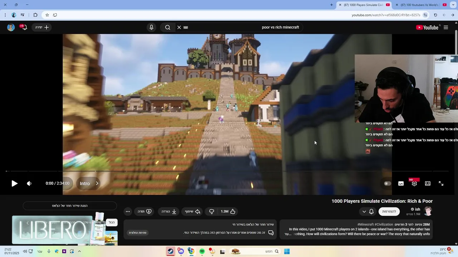Open the Chrome profile avatar
Screen dimensions: 458x257
click(x=14, y=15)
